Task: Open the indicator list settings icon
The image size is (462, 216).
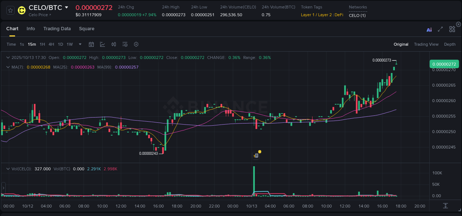Action: point(125,44)
